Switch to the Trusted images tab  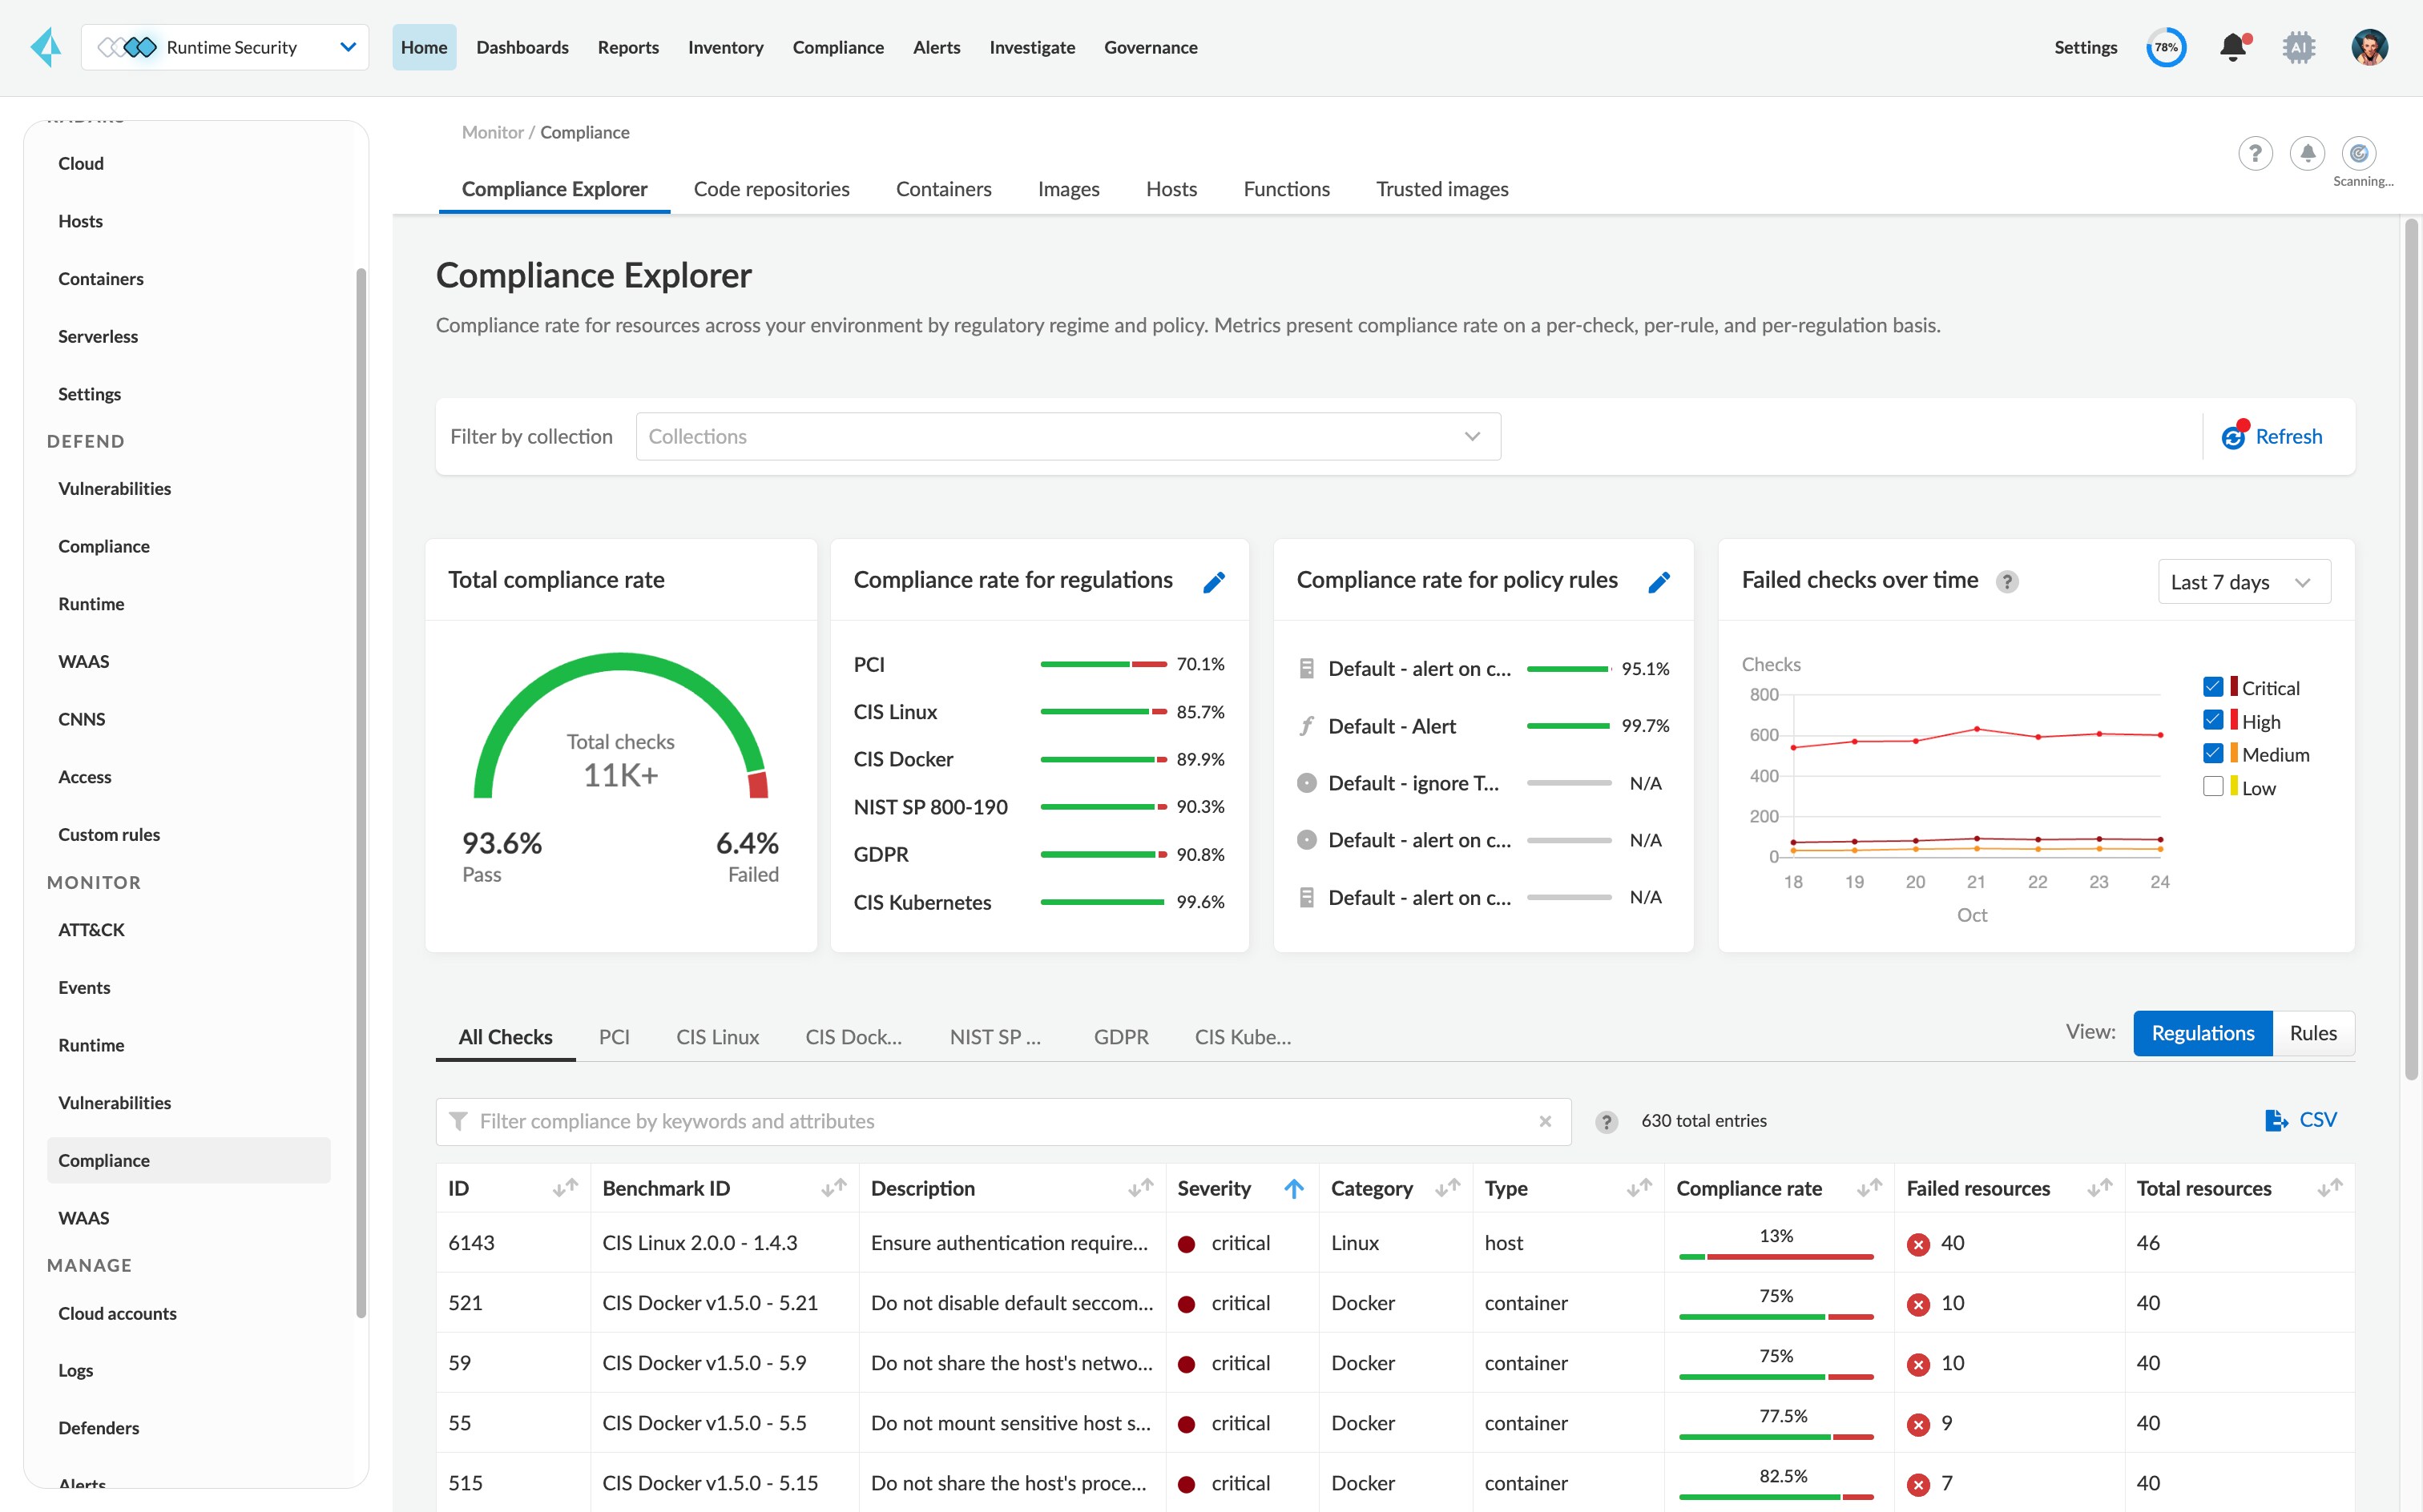tap(1441, 189)
